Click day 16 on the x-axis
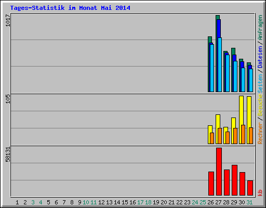 tap(132, 202)
